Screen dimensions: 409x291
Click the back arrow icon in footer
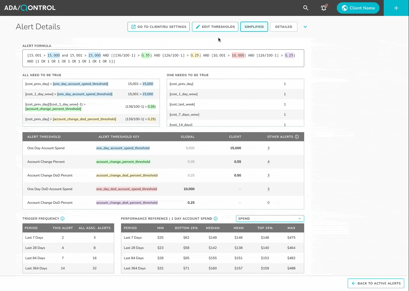pos(354,283)
